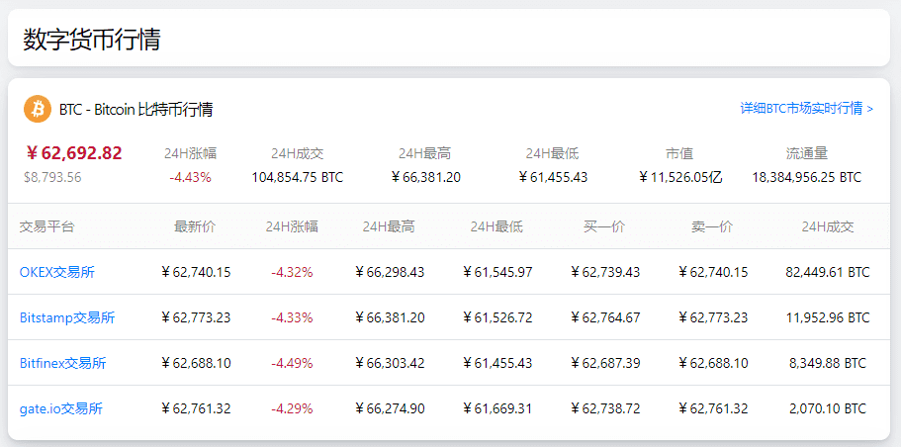Click Bitstamp 24H low ¥61,526.72
The height and width of the screenshot is (447, 901).
tap(497, 317)
